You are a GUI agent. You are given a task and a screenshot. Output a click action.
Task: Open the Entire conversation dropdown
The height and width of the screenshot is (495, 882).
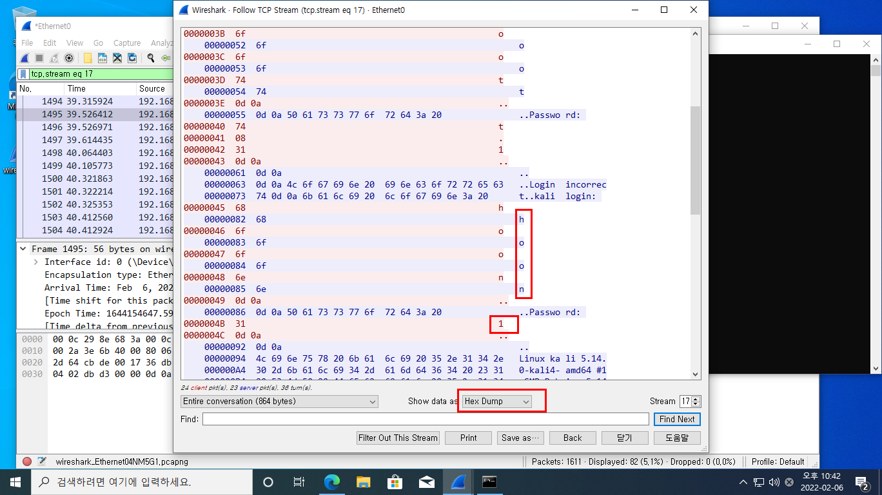click(280, 401)
